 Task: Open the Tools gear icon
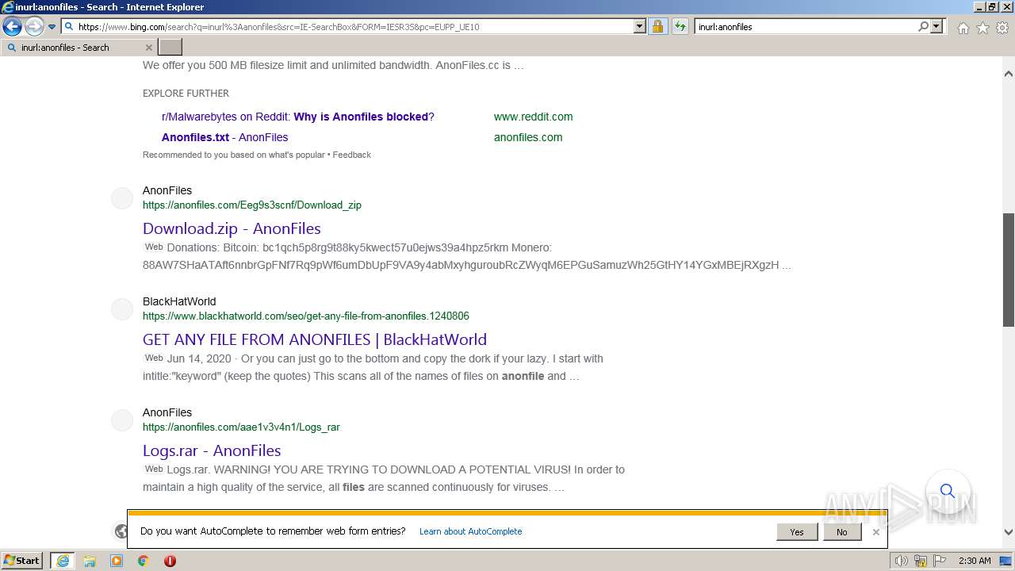coord(1002,28)
